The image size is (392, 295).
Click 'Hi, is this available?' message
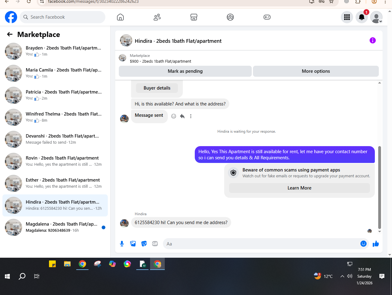pos(180,104)
